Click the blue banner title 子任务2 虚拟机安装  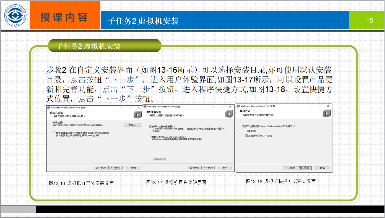(x=143, y=21)
